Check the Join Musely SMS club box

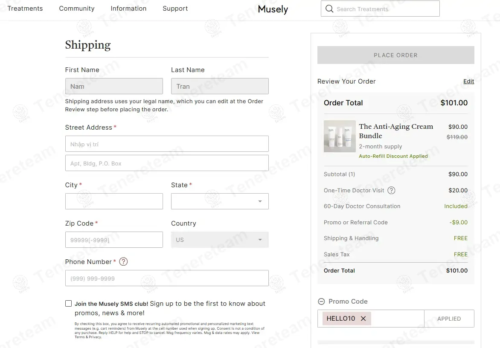tap(68, 304)
